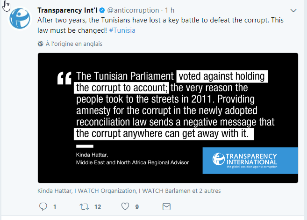307x220 pixels.
Task: Click the globe icon beside the translation note
Action: click(40, 44)
